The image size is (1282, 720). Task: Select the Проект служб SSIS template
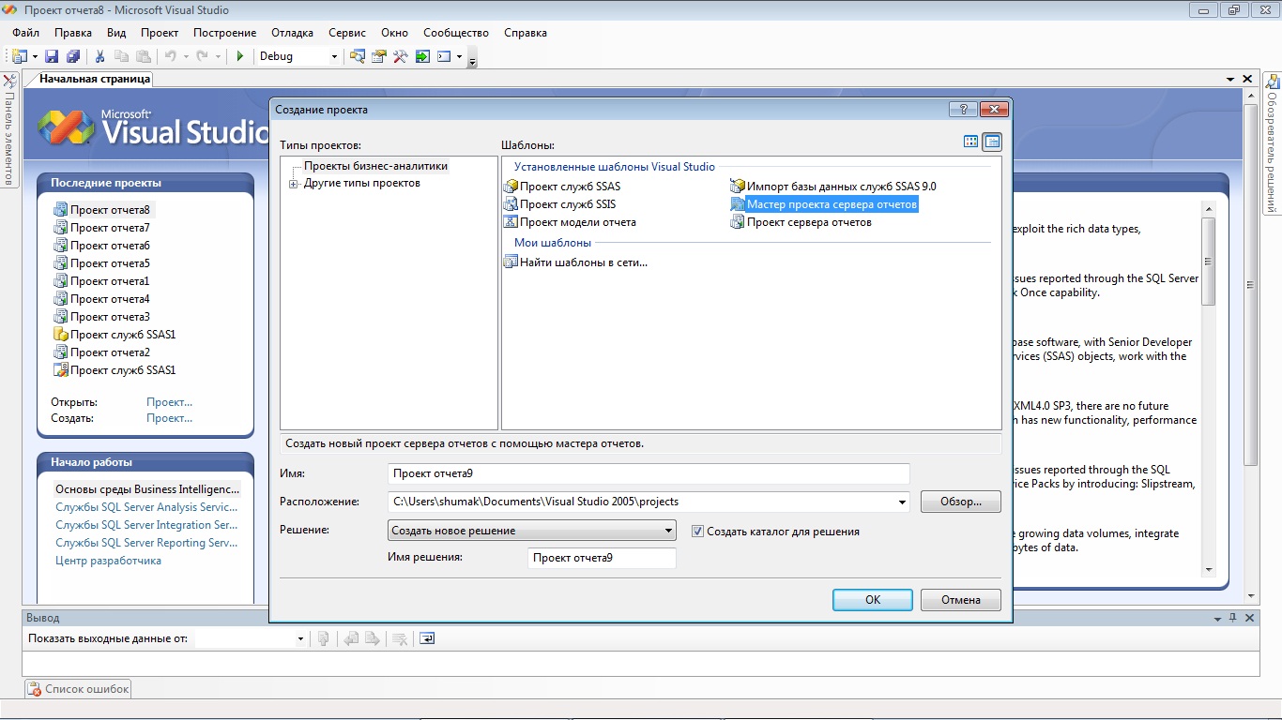(560, 204)
